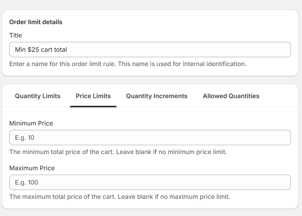Go to the Allowed Quantities tab

click(231, 96)
